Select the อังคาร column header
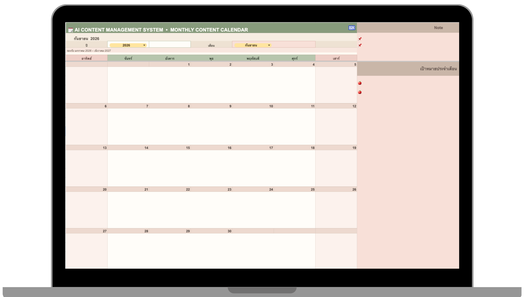525x297 pixels. point(170,58)
